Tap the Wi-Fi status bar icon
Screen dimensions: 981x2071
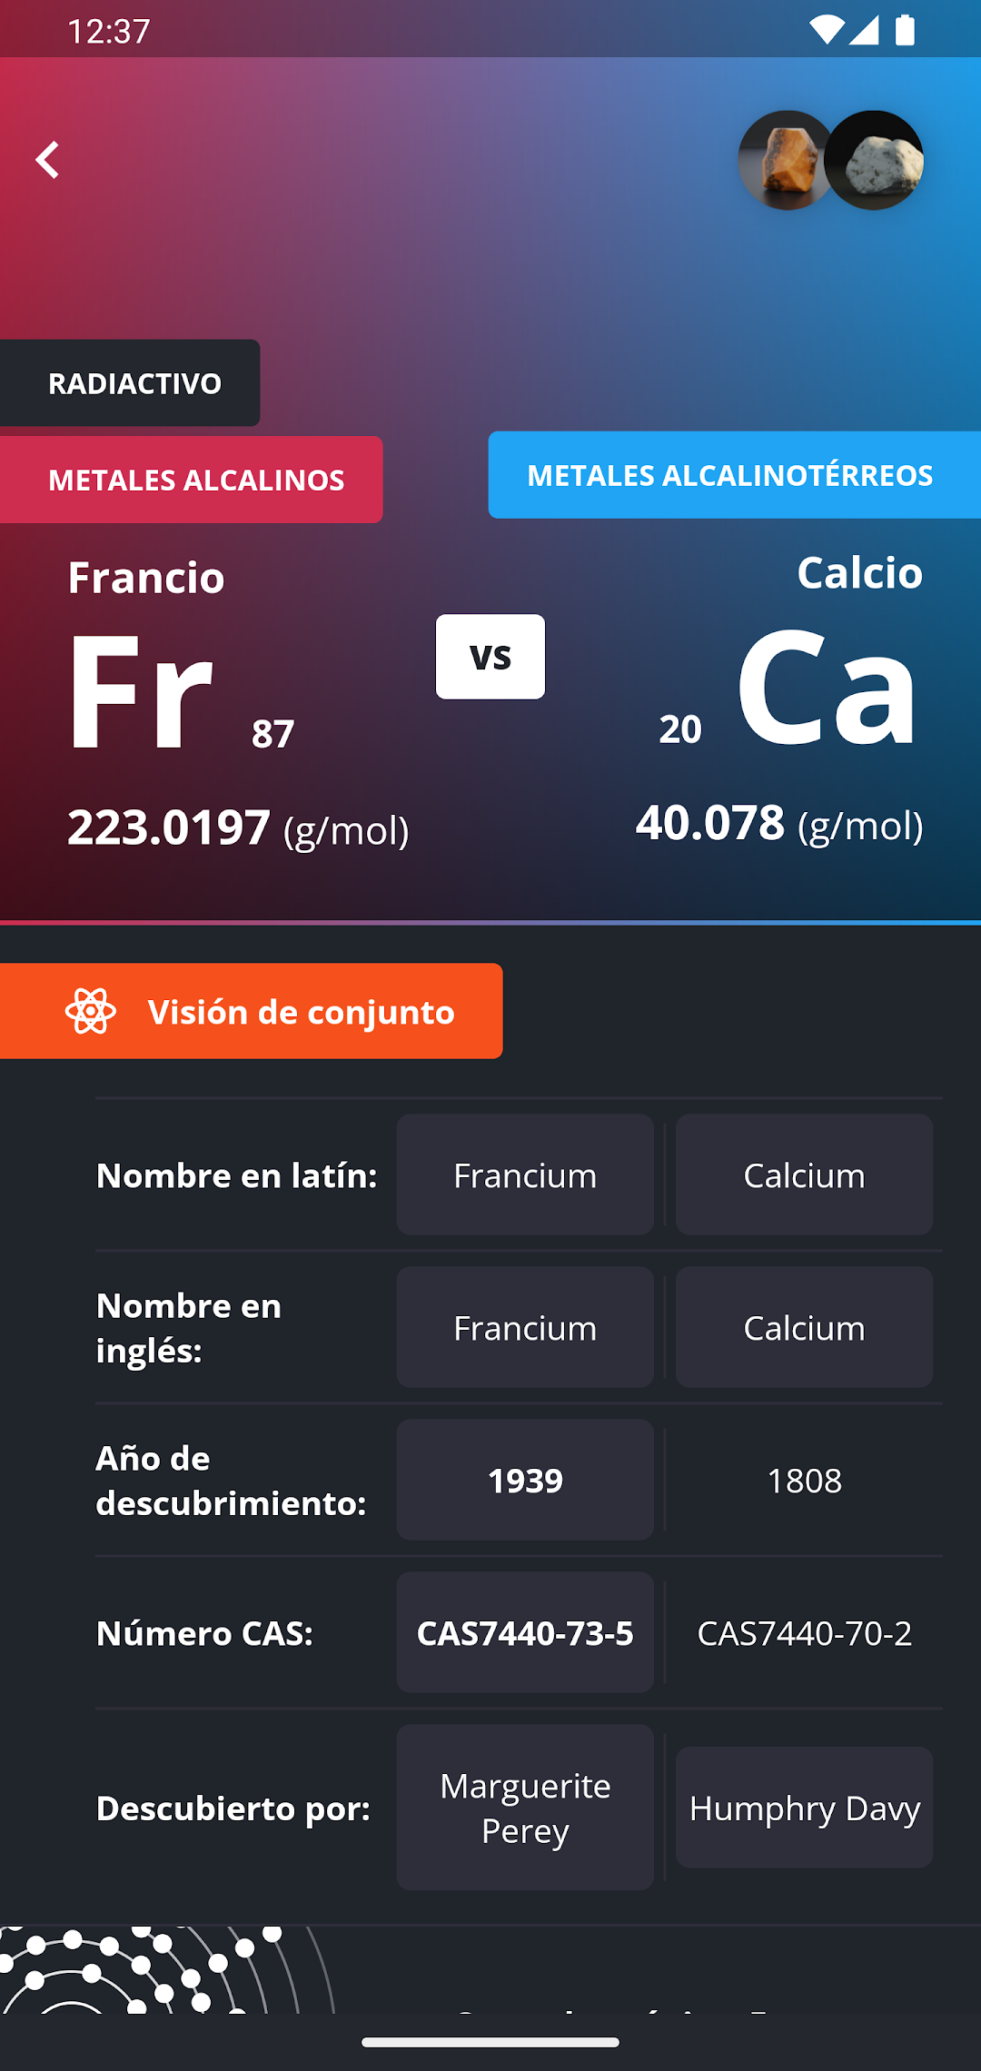pyautogui.click(x=826, y=30)
